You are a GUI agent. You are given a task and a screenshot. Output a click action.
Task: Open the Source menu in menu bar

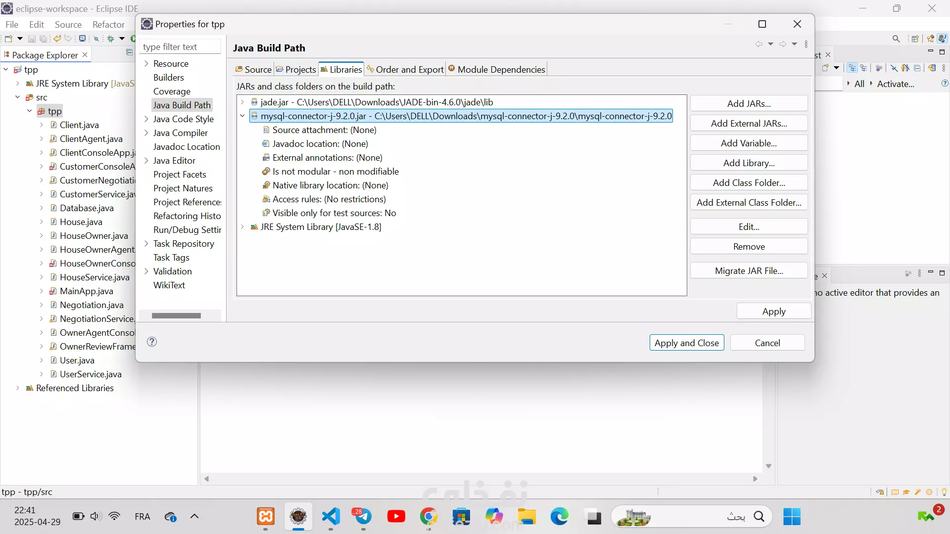(x=68, y=24)
